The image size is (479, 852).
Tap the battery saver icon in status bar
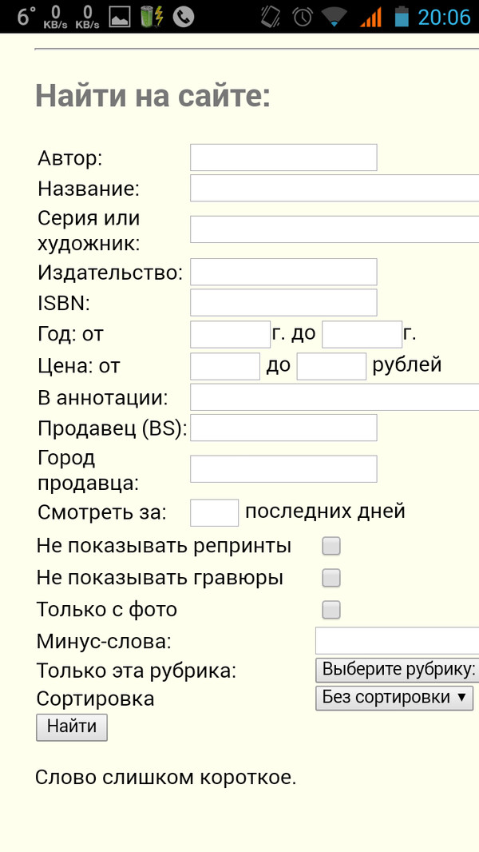[151, 17]
